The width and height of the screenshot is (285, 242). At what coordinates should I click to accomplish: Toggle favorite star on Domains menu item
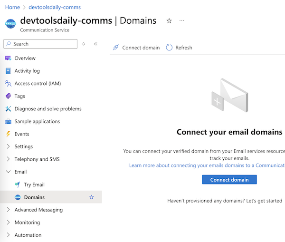(92, 197)
